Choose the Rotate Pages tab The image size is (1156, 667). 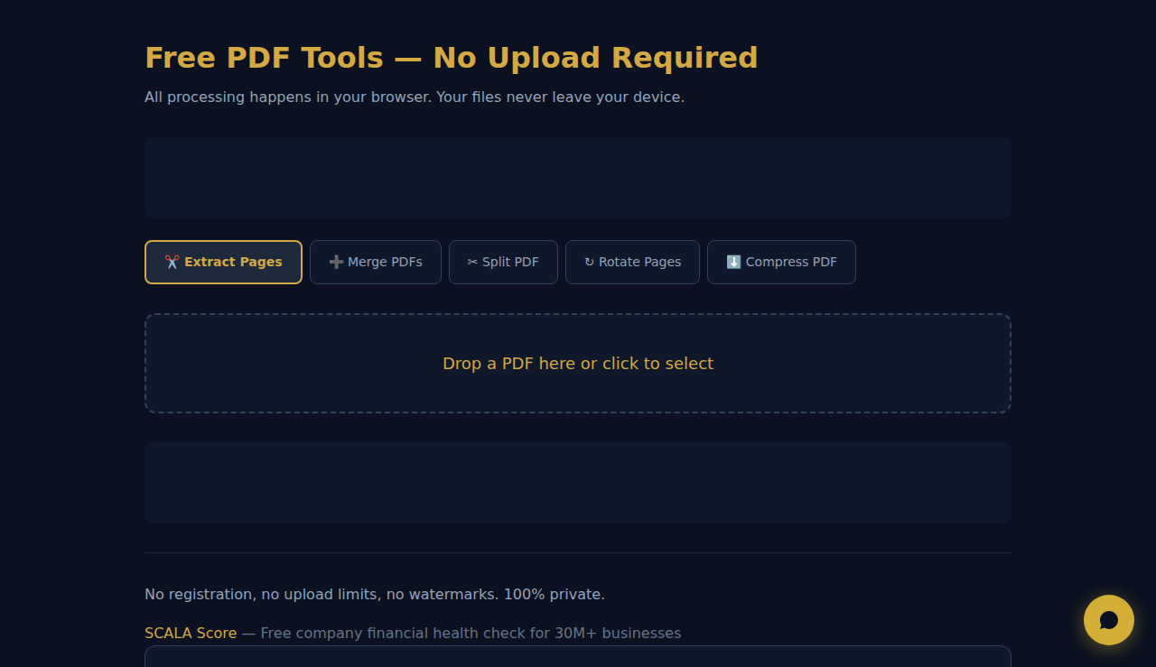(632, 262)
